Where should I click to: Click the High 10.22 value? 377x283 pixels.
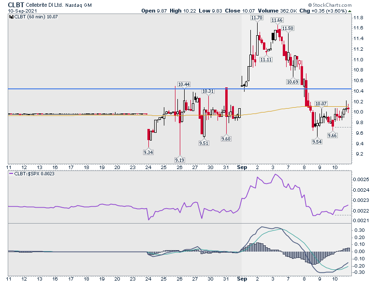click(x=183, y=11)
